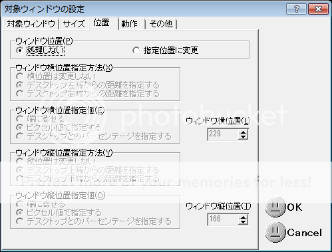Screen dimensions: 332x252
Task: Select デスクトップ上端からの距離を指定する option
Action: (88, 170)
